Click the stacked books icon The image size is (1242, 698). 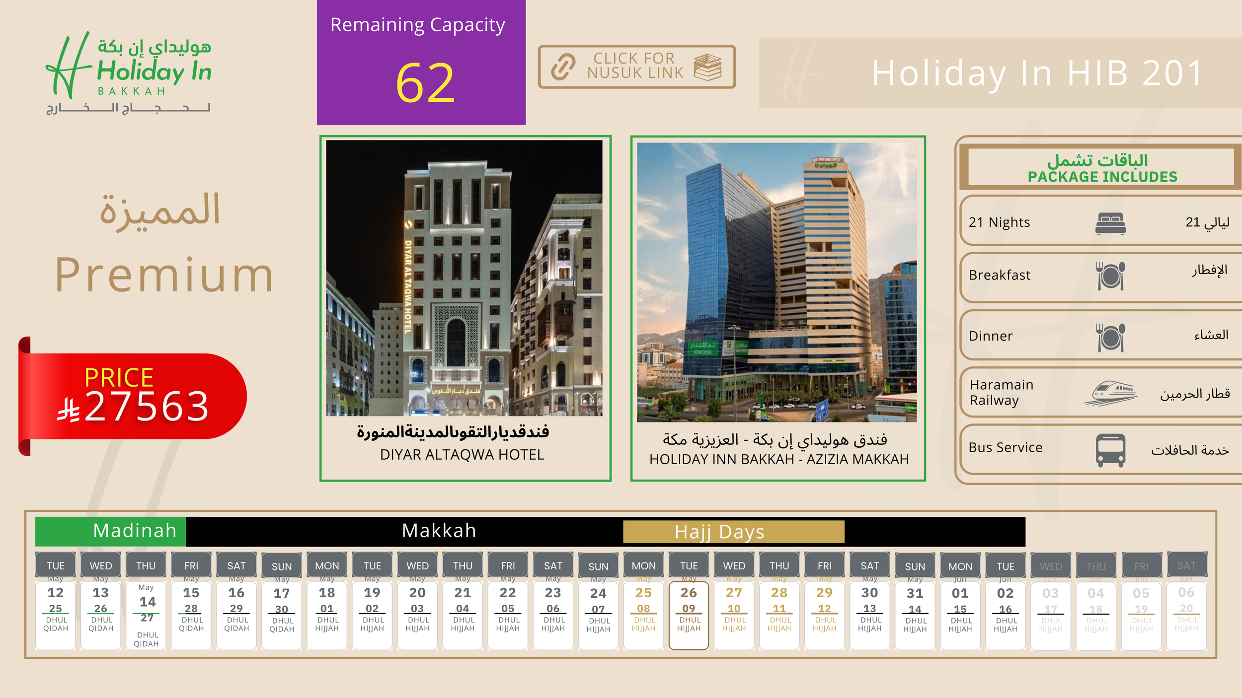[707, 67]
